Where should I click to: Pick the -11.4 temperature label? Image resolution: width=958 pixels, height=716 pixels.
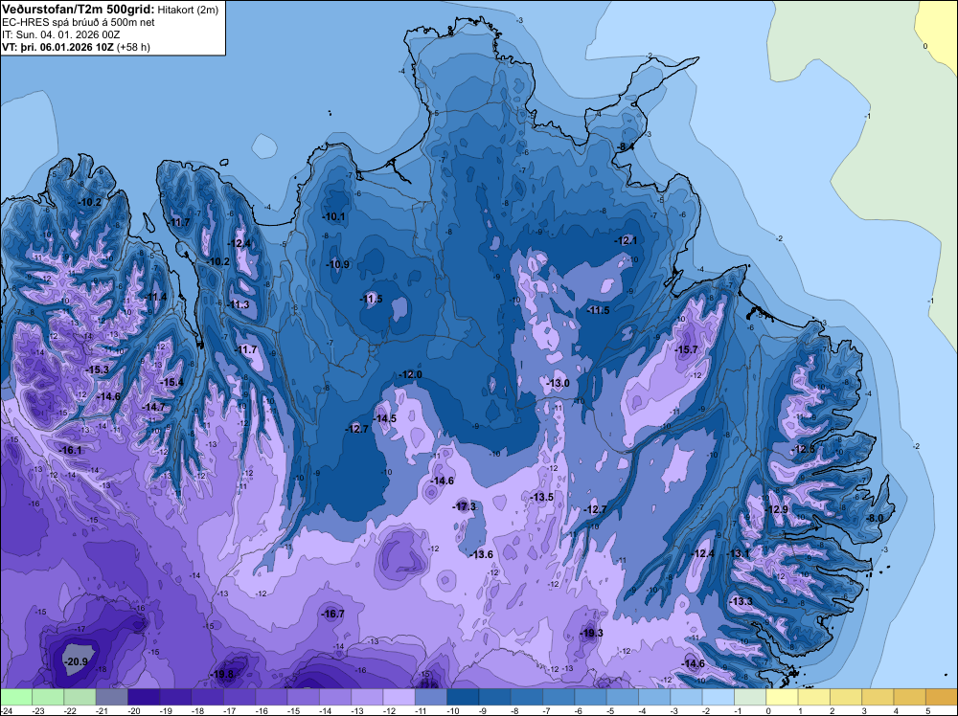(156, 298)
